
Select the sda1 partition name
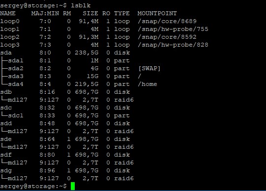(16, 60)
